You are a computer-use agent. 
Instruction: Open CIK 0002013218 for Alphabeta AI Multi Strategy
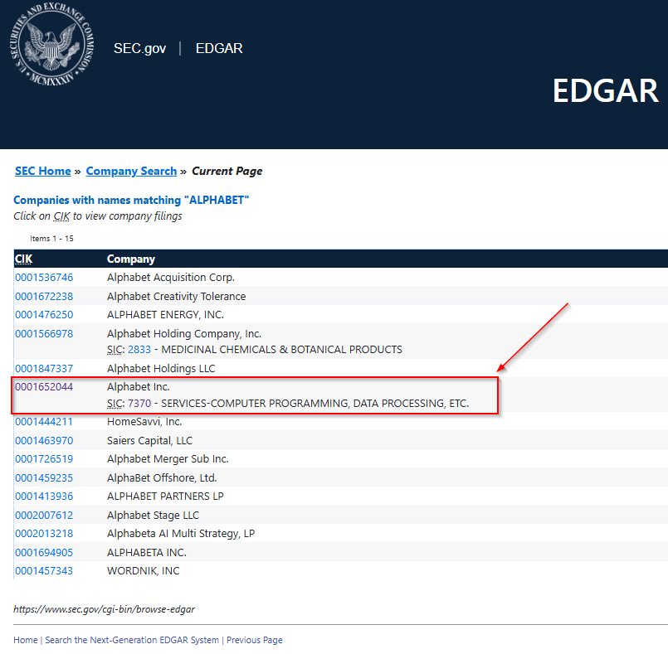coord(44,534)
